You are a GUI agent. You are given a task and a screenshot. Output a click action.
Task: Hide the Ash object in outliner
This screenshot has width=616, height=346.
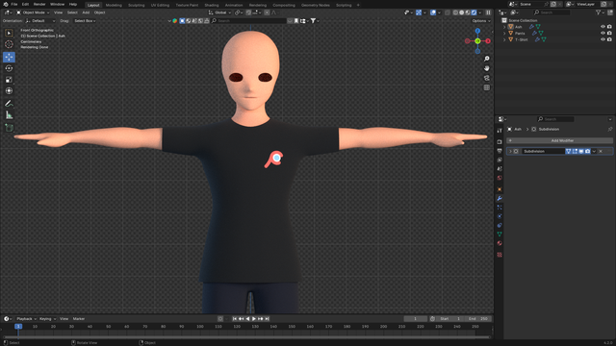click(x=603, y=27)
